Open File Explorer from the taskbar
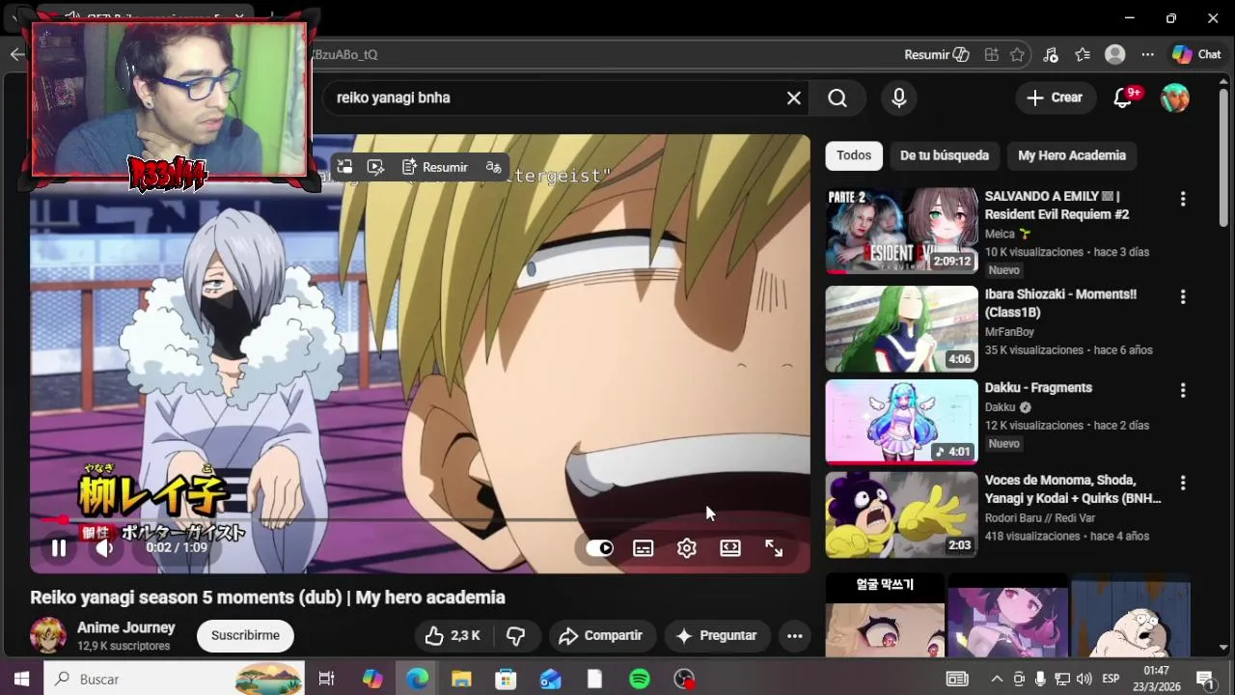Screen dimensions: 1235x695 [x=461, y=680]
